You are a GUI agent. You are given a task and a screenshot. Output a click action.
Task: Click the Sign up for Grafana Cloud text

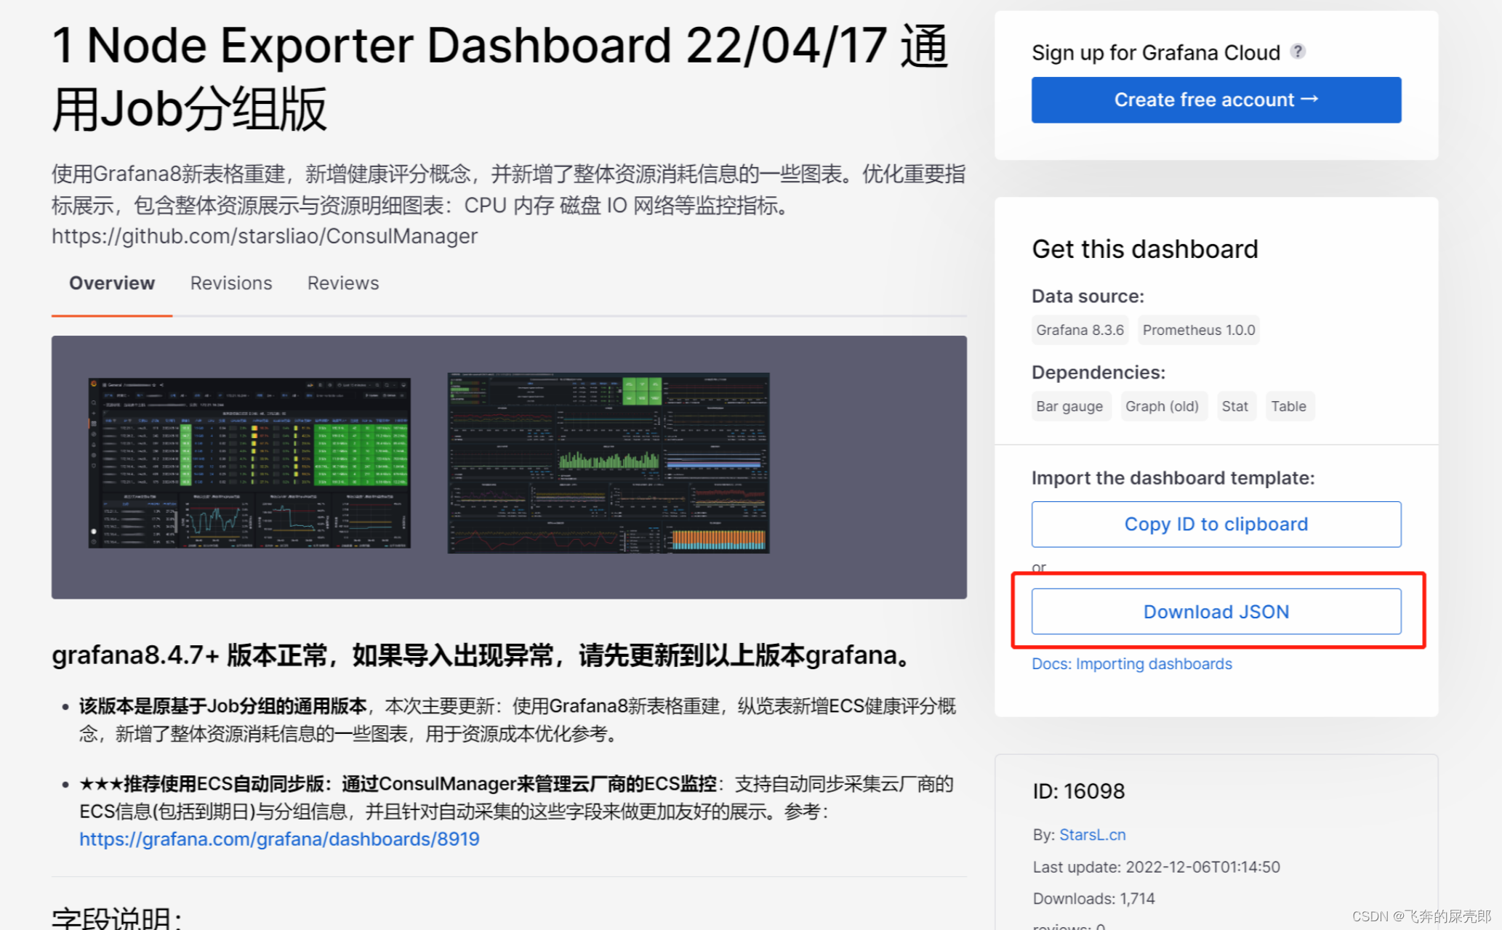coord(1156,52)
